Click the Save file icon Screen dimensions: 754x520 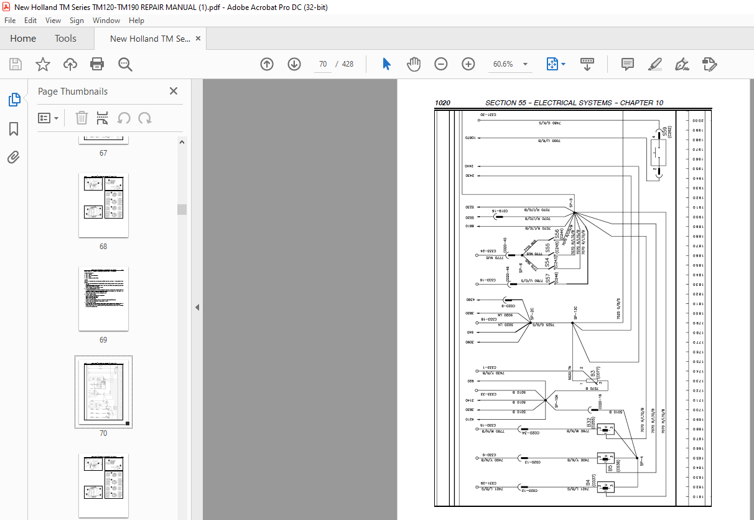(x=16, y=64)
